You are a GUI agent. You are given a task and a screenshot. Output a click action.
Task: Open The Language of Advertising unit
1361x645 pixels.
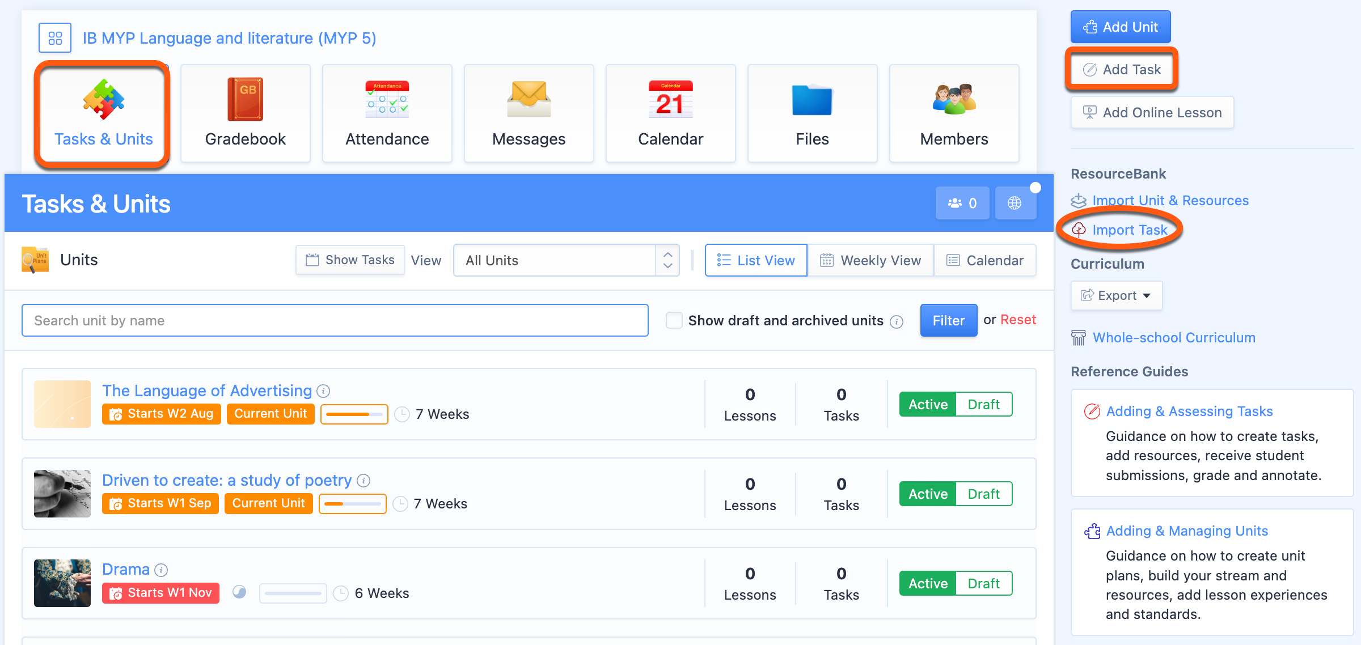[x=207, y=391]
